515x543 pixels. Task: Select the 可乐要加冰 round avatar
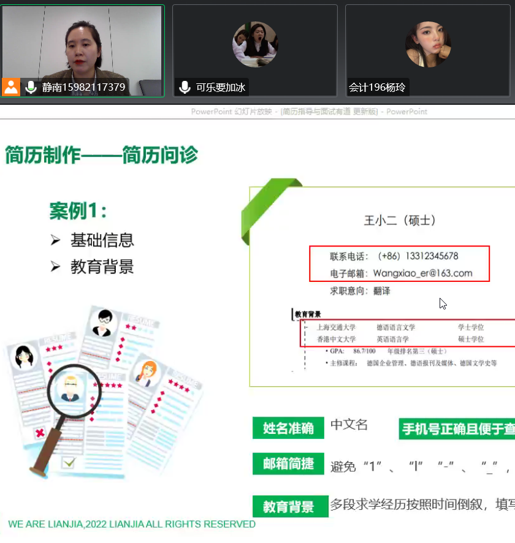pos(254,45)
